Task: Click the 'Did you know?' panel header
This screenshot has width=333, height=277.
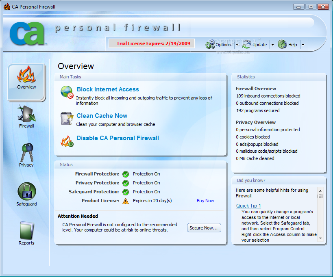Action: [x=279, y=180]
